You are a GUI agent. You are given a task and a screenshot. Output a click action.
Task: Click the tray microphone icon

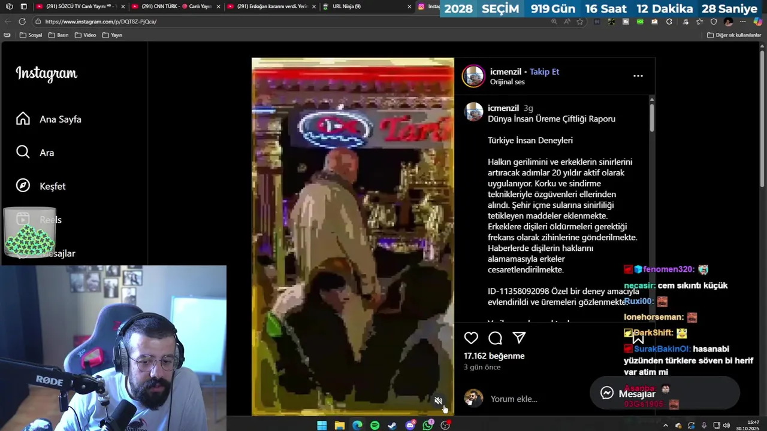(x=704, y=426)
